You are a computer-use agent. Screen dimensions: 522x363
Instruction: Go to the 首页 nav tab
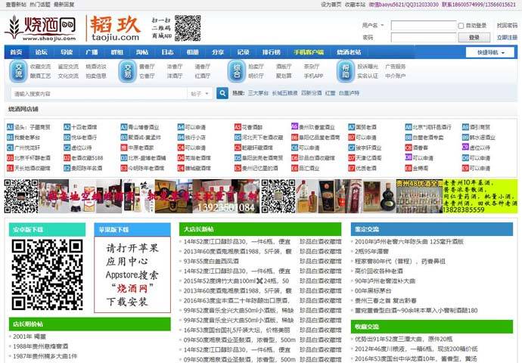point(16,52)
